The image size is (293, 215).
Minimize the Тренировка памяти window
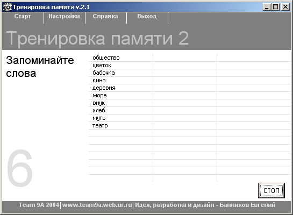point(267,7)
